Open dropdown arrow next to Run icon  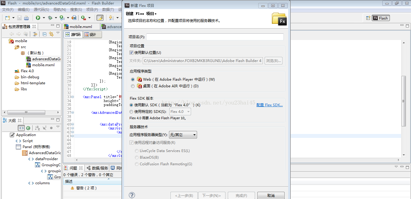click(43, 18)
